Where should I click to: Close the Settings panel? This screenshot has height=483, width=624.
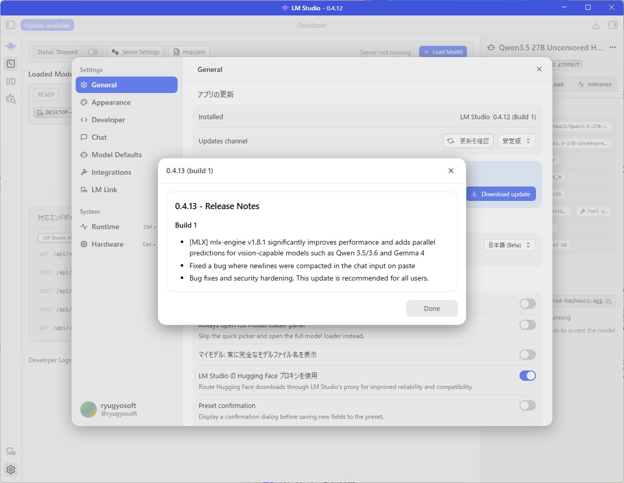point(539,69)
